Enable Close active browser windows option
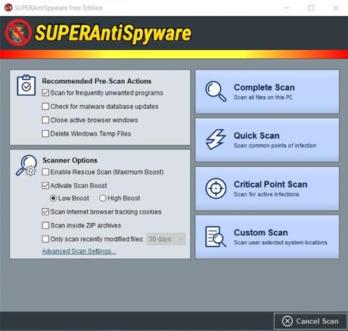 pos(45,120)
